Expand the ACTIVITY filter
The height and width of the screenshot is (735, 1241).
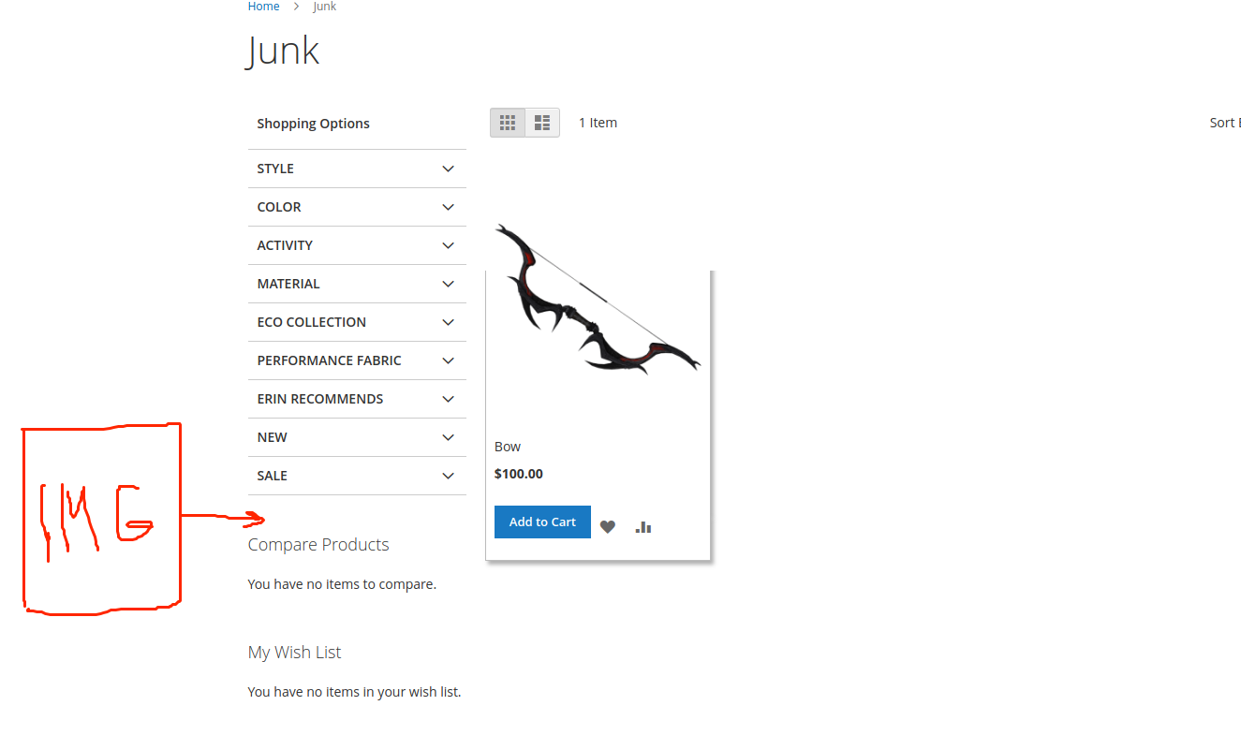point(357,245)
